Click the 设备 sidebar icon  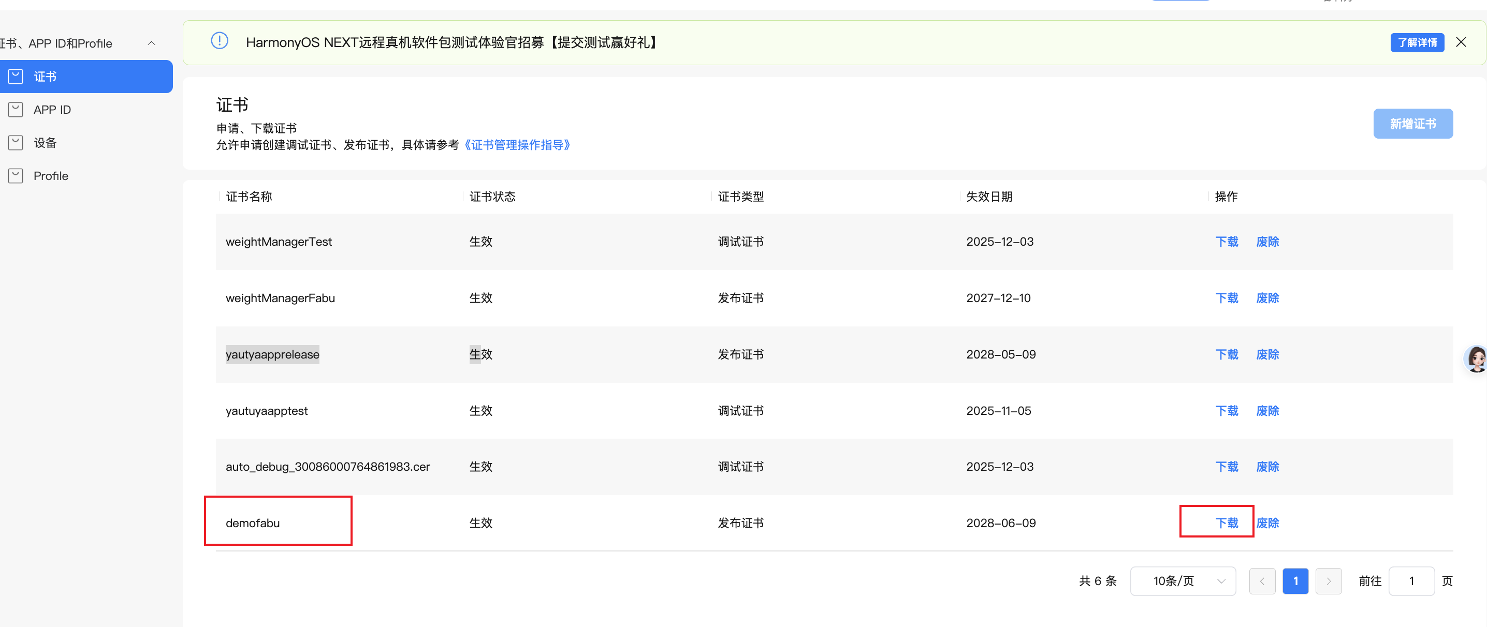16,142
